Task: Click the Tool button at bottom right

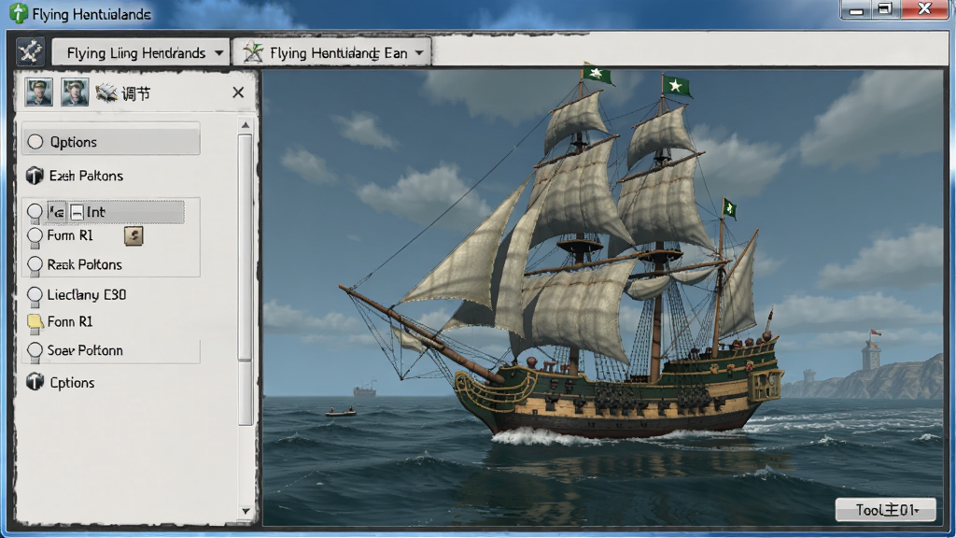Action: tap(885, 509)
